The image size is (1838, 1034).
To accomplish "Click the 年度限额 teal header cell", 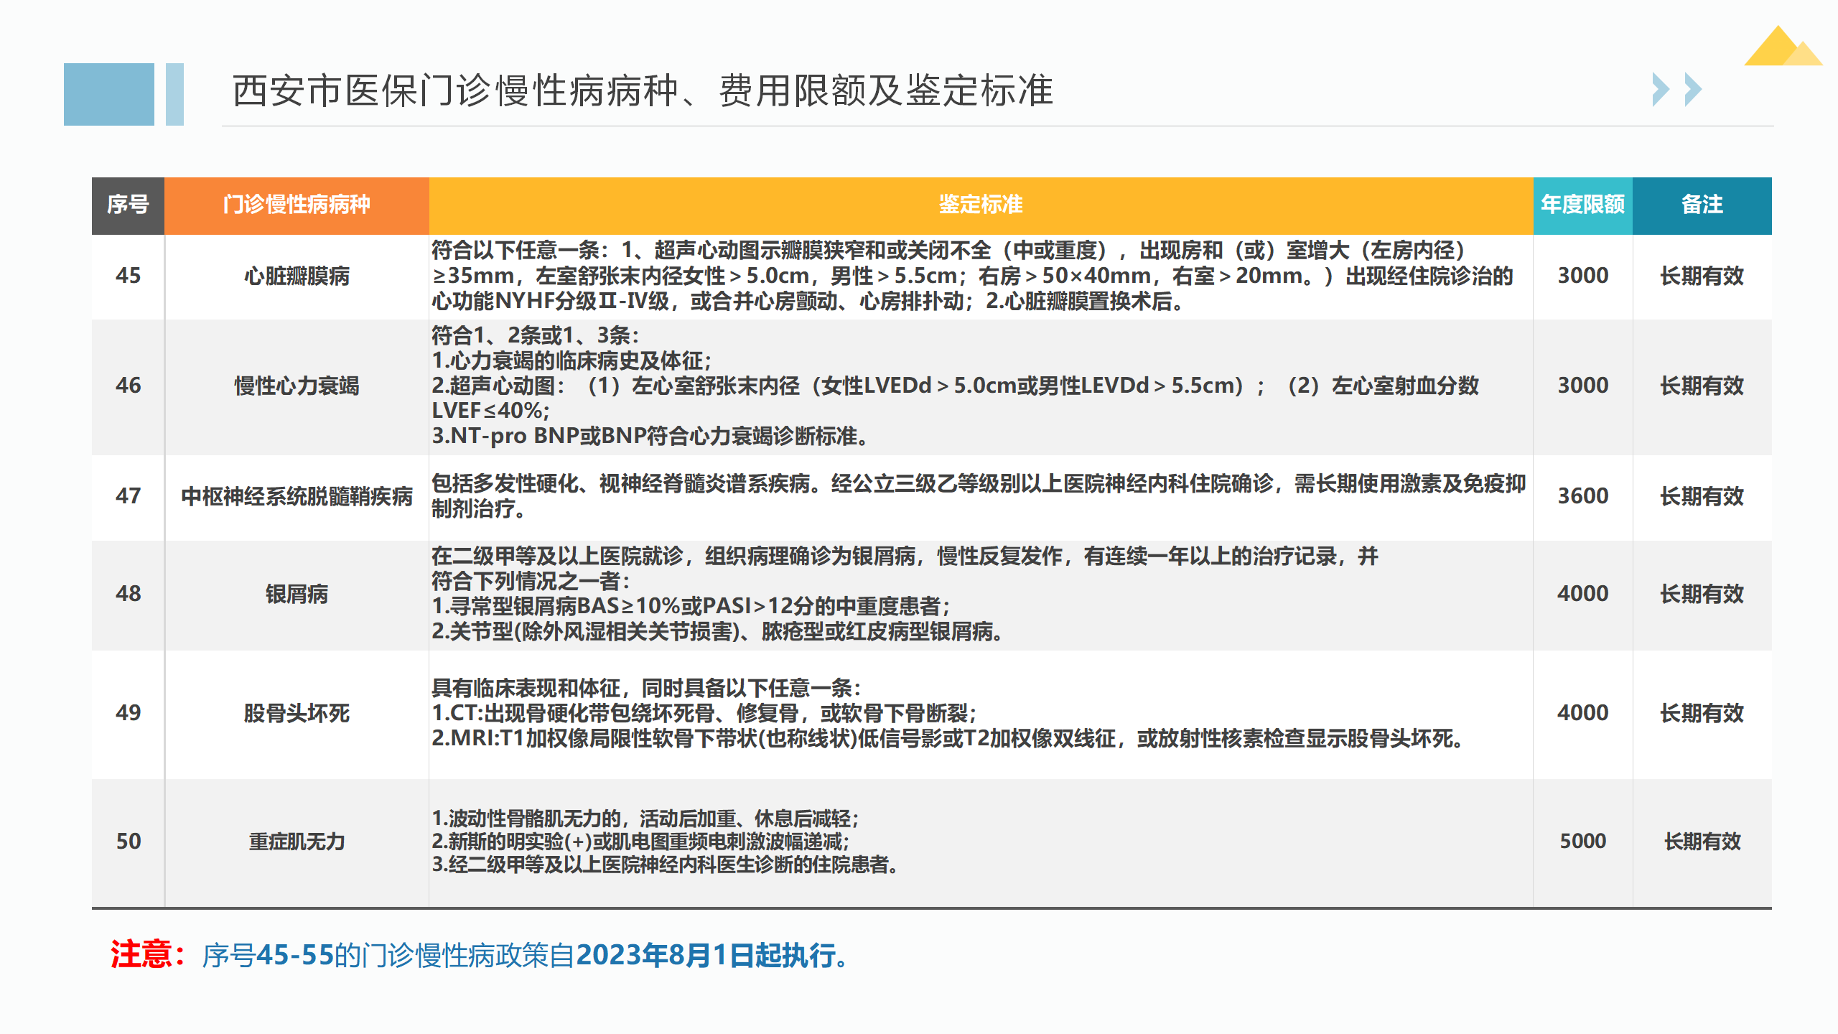I will point(1582,205).
